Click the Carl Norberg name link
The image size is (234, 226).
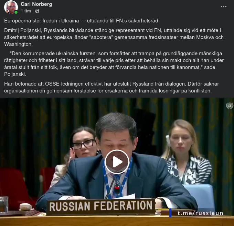[36, 4]
